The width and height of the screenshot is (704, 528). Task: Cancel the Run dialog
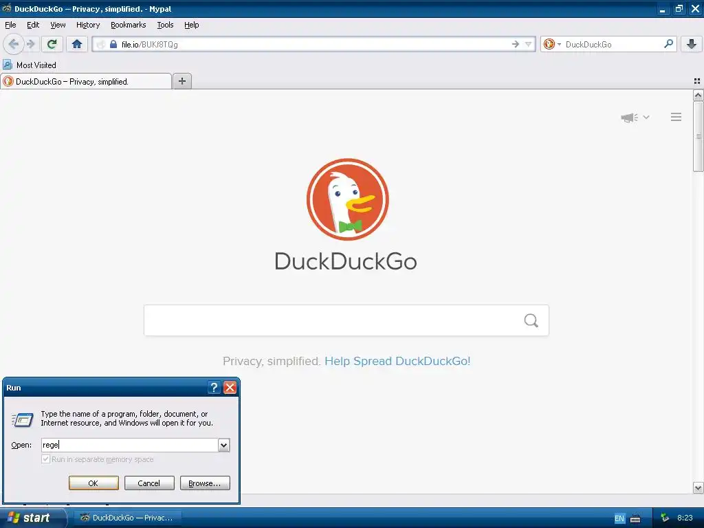149,483
